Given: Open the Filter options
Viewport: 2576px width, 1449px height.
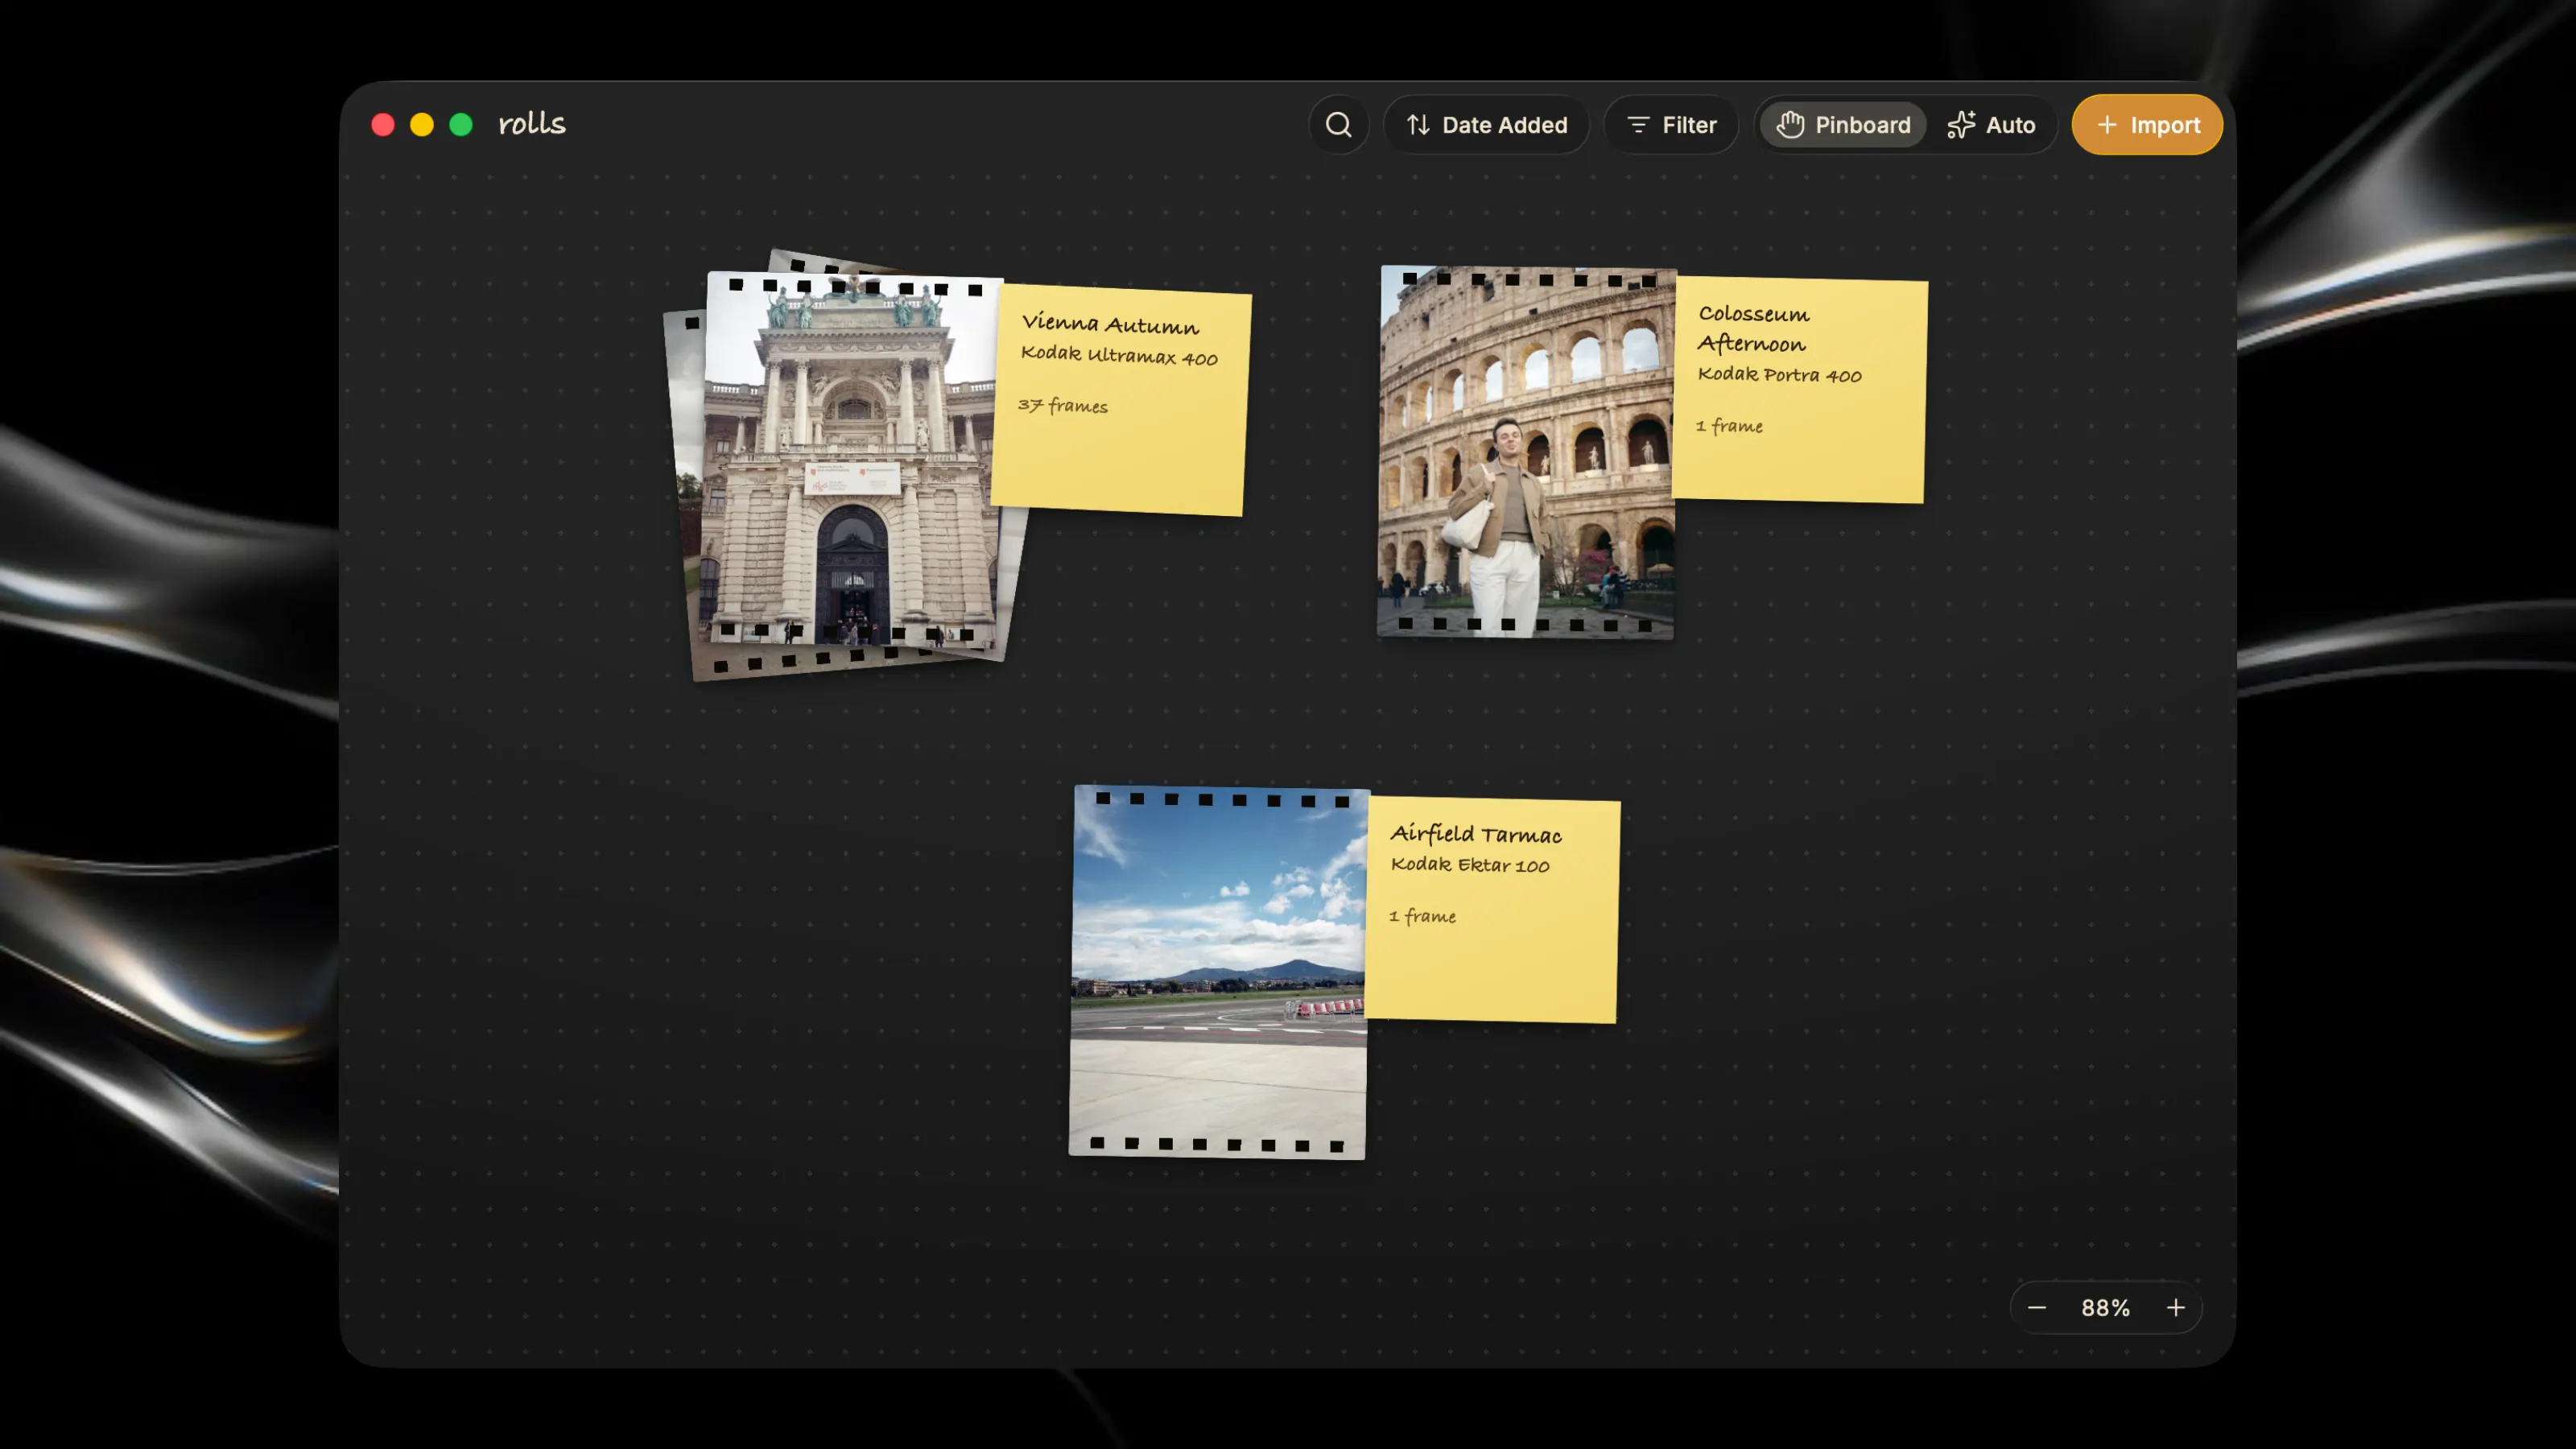Looking at the screenshot, I should point(1671,125).
